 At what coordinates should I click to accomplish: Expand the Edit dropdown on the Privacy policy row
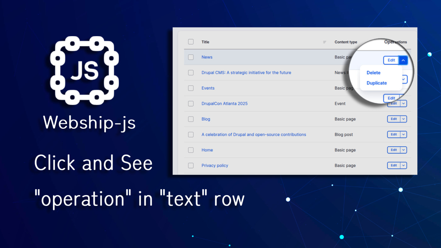pyautogui.click(x=403, y=165)
